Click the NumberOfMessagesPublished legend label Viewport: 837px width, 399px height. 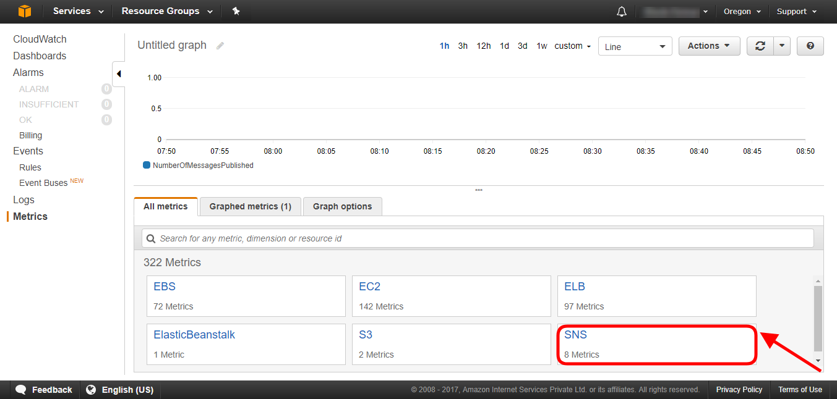pyautogui.click(x=203, y=166)
